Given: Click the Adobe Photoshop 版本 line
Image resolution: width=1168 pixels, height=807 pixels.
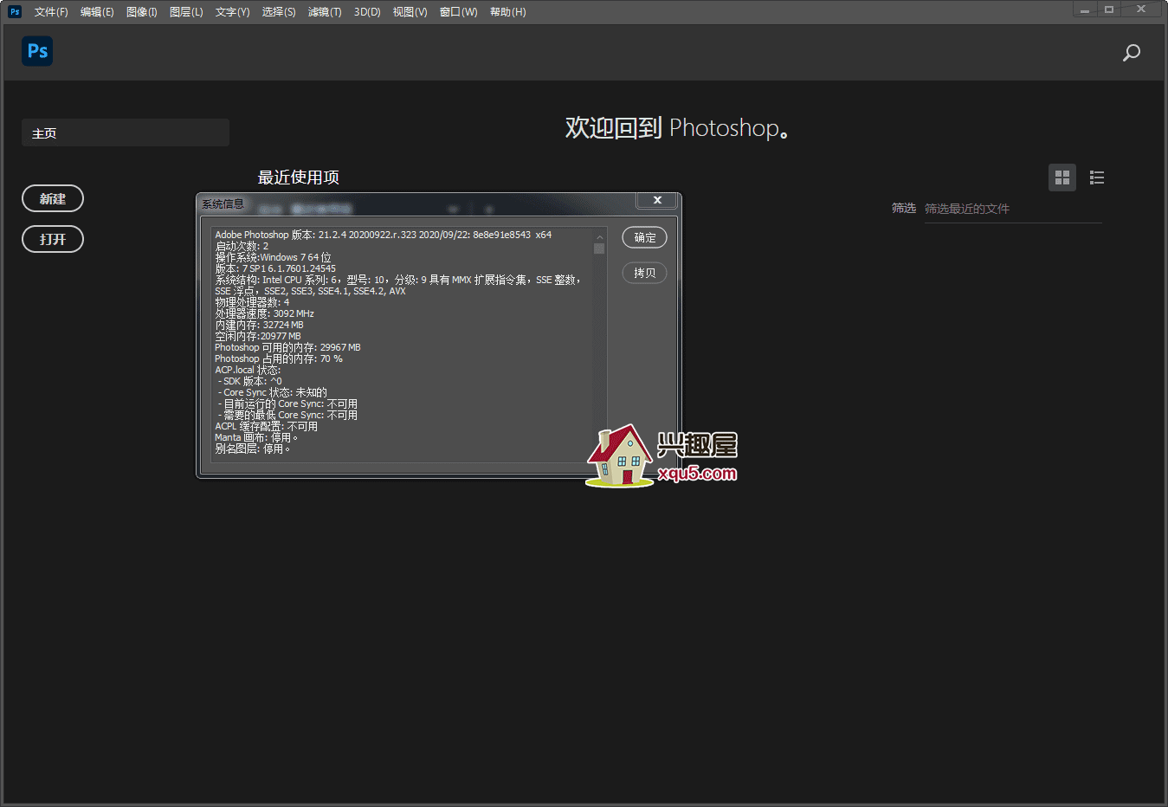Looking at the screenshot, I should [384, 235].
